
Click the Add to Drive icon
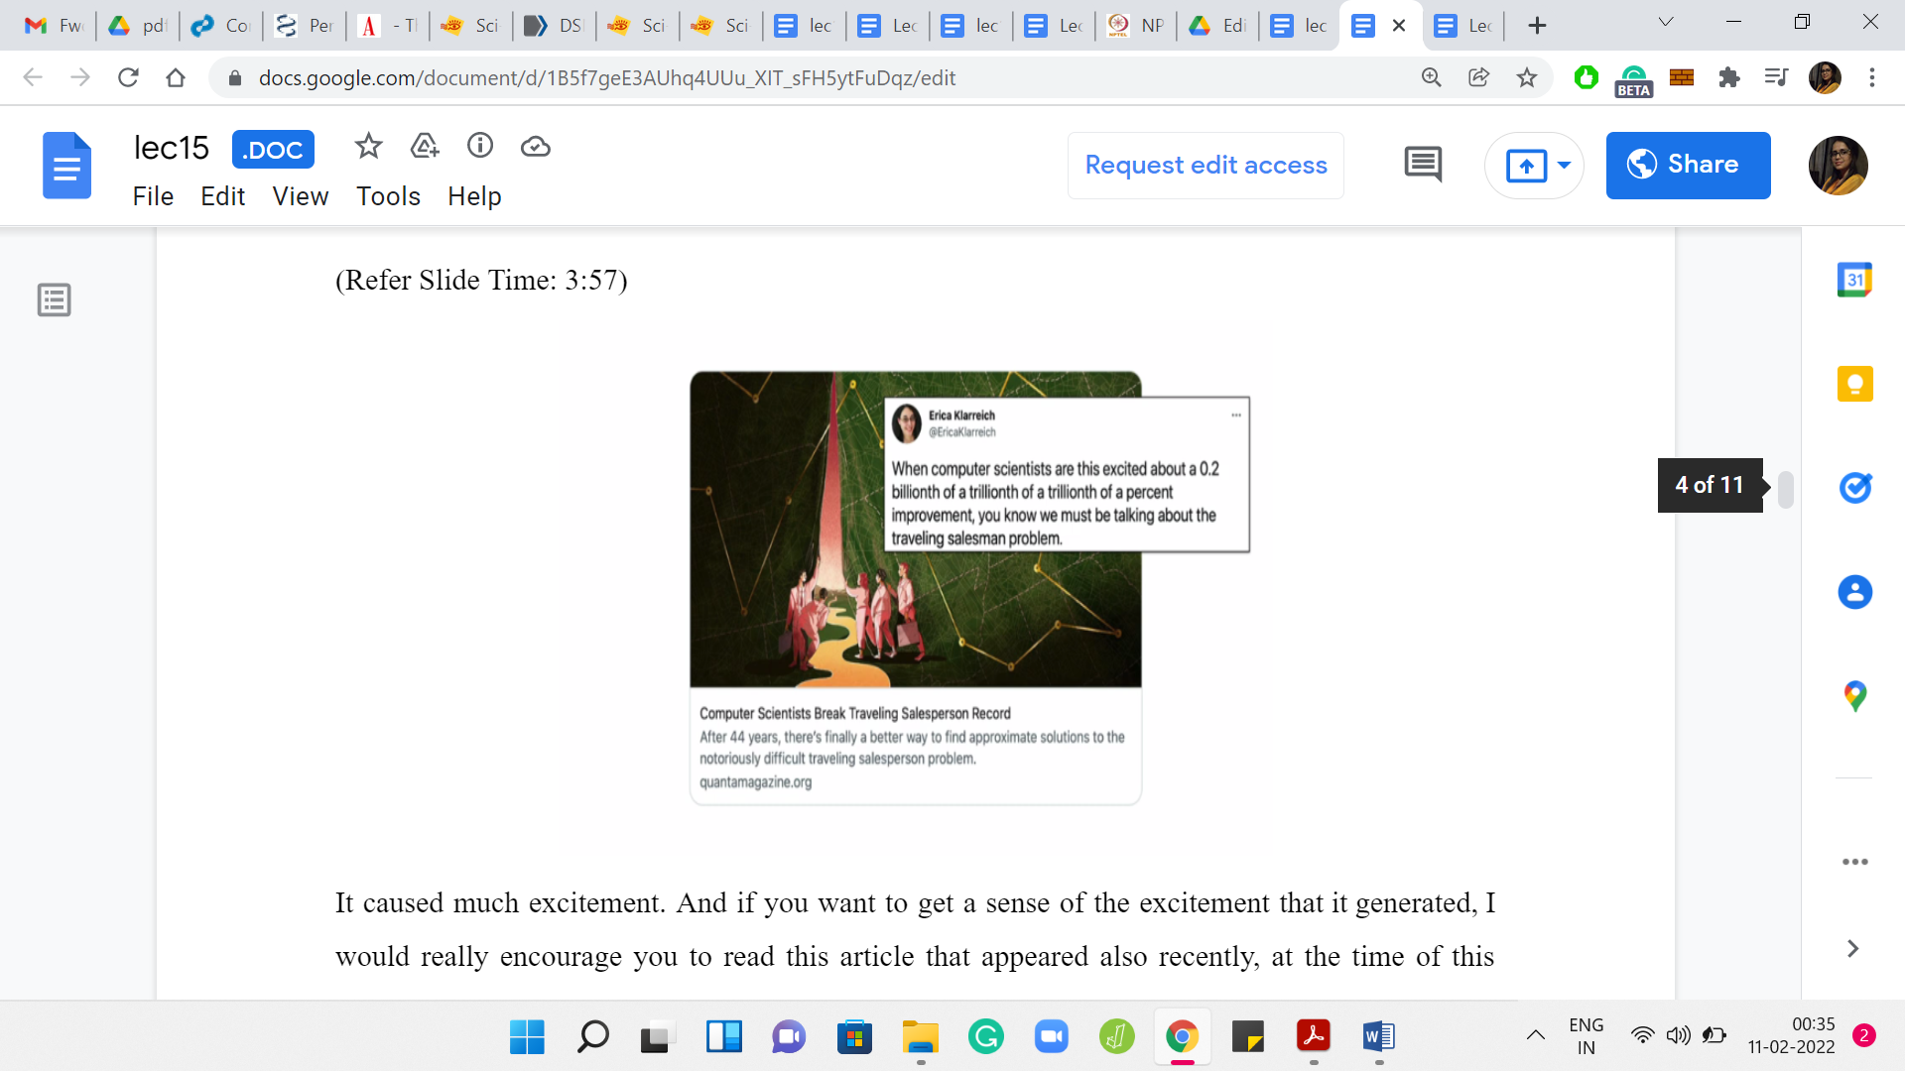(425, 147)
